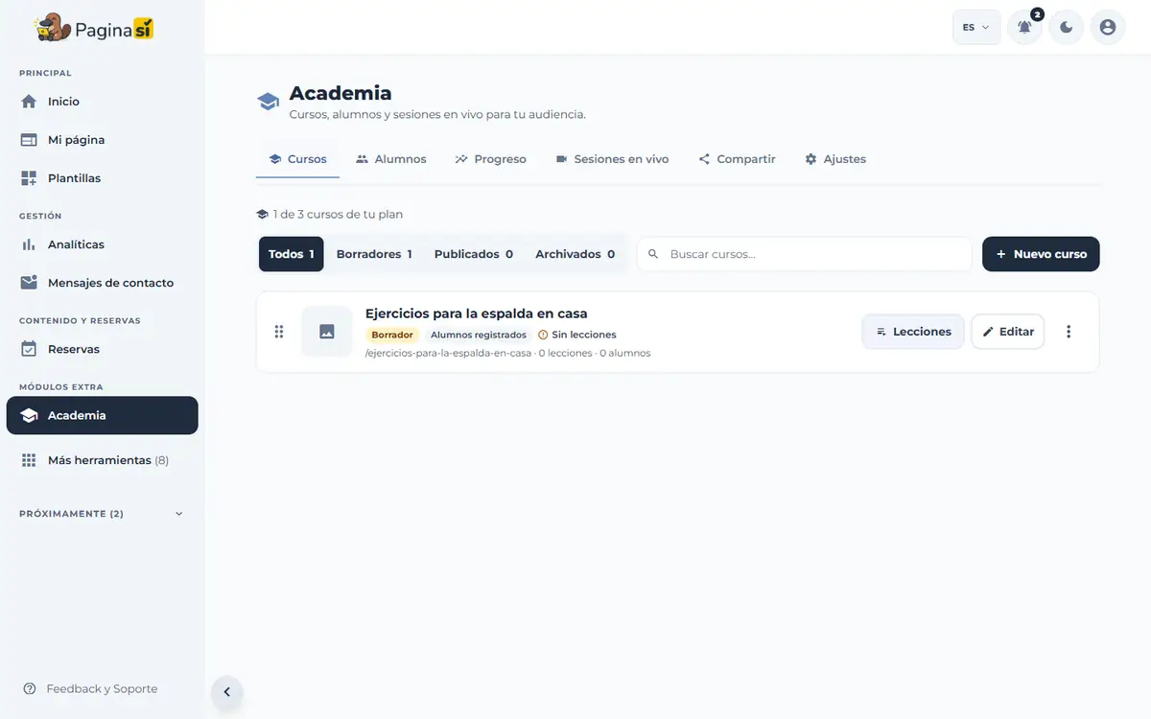Click the '1 de 3 cursos de tu plan' text
The width and height of the screenshot is (1151, 719).
click(338, 215)
